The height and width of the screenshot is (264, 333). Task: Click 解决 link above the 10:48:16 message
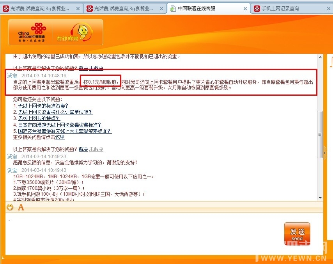(x=83, y=68)
